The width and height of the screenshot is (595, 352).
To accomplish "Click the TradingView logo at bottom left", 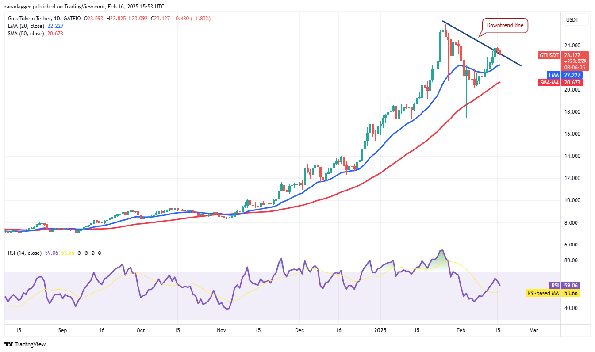I will tap(24, 343).
